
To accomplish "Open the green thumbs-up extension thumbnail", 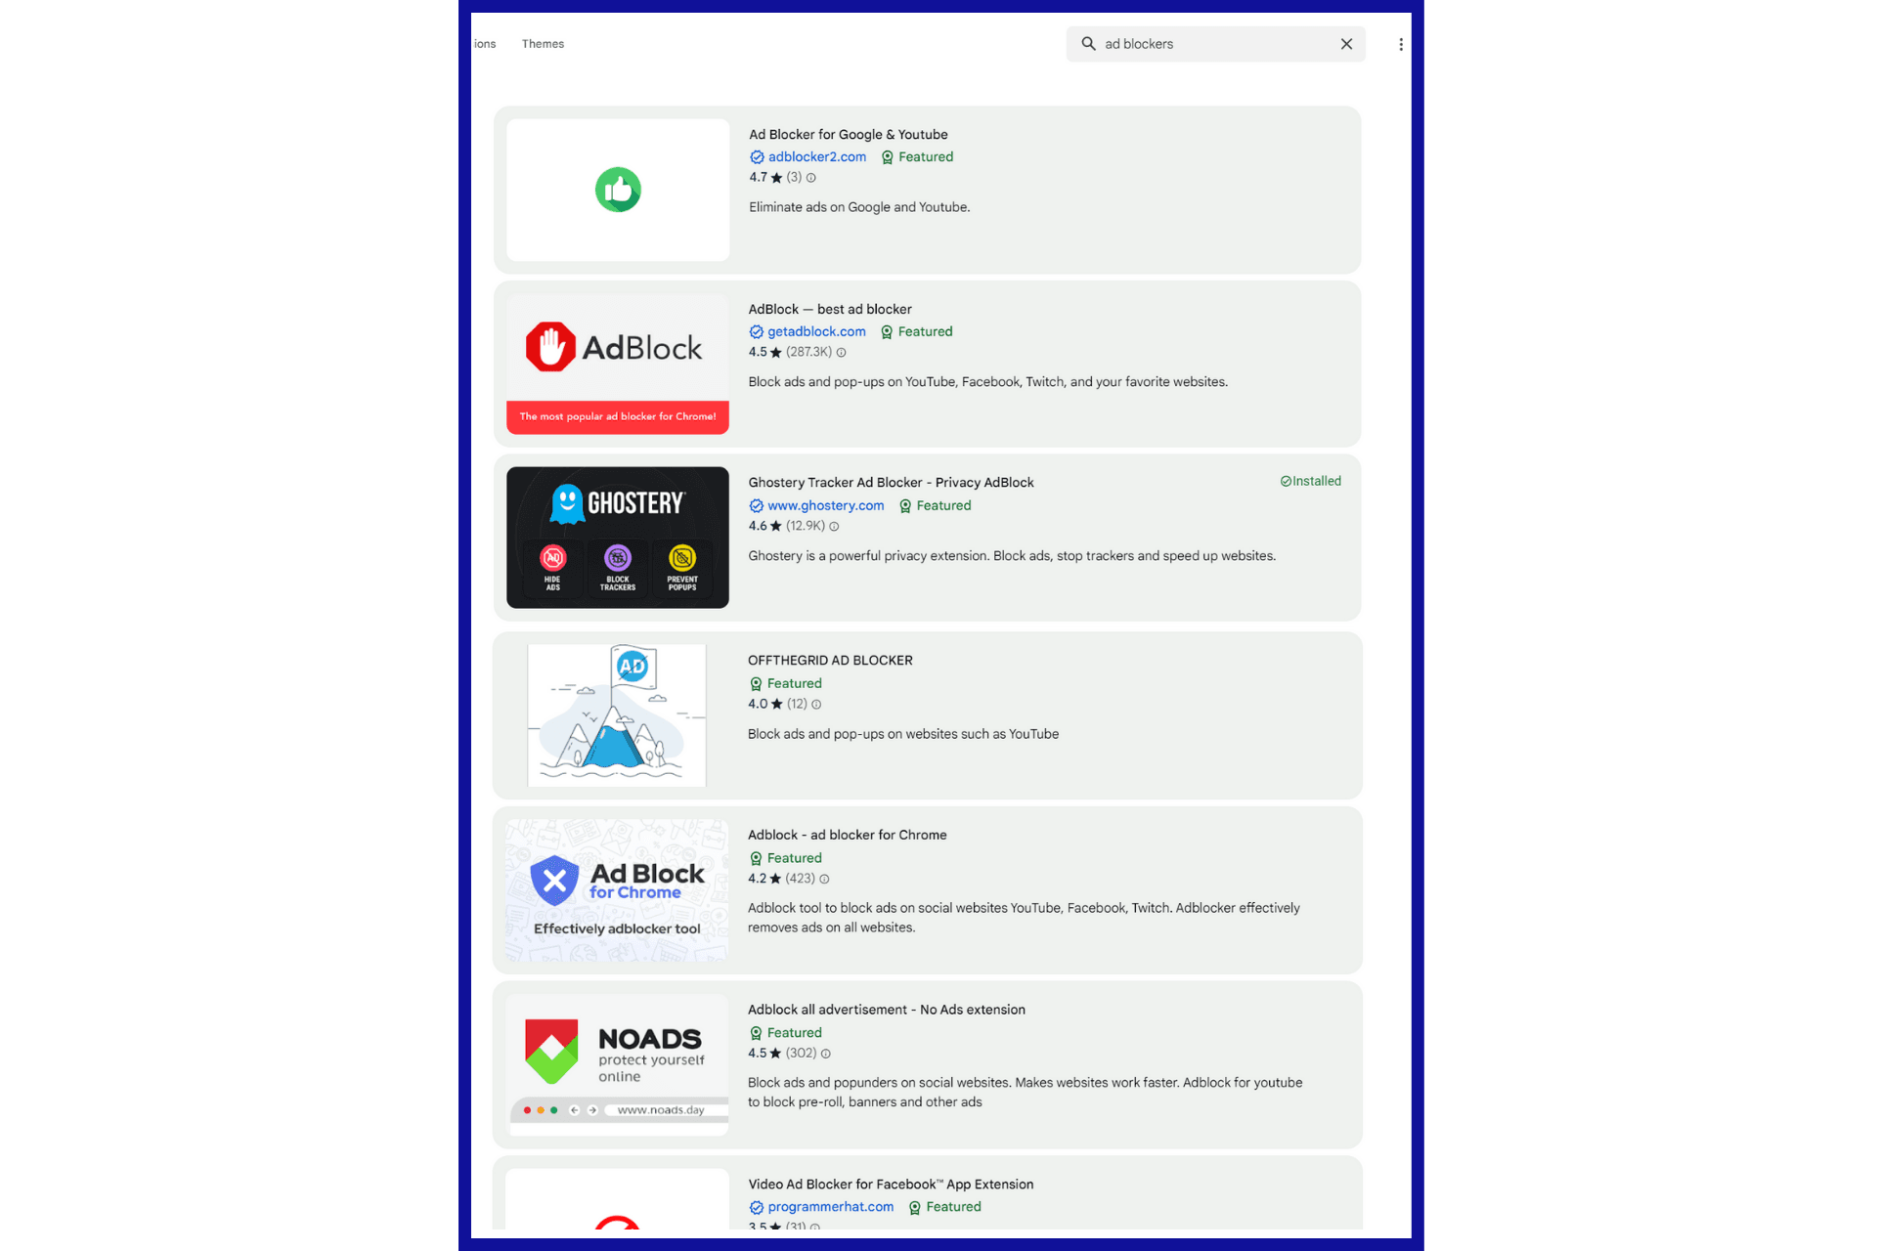I will coord(618,190).
